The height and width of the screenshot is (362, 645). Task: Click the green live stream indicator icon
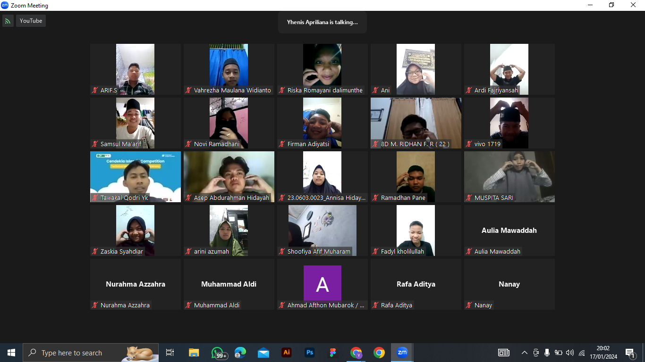(8, 21)
